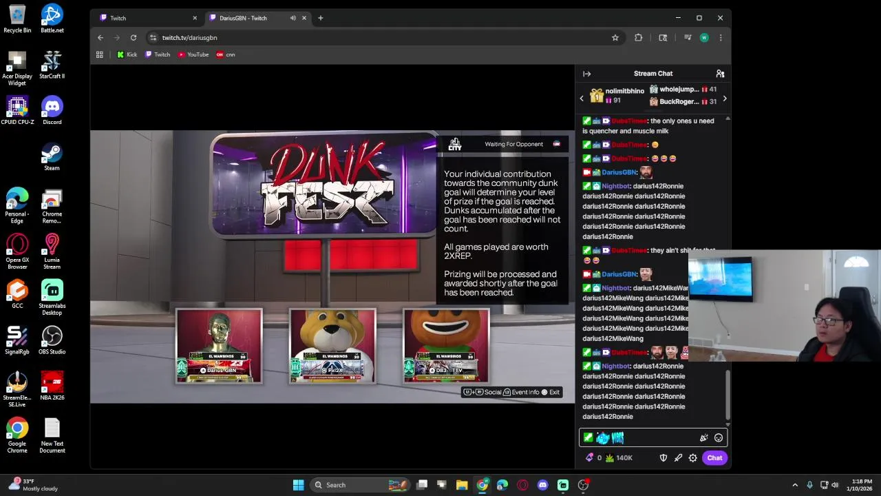Open the 140K channel points balance

tap(619, 457)
